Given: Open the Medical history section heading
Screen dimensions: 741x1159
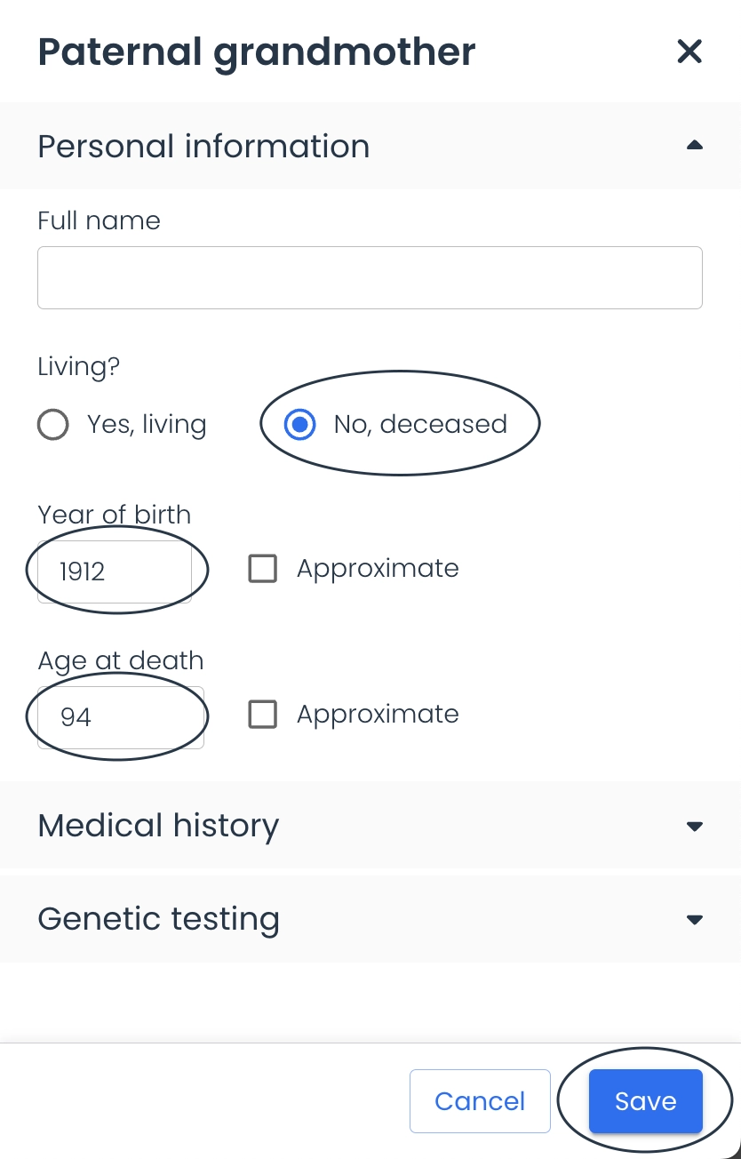Looking at the screenshot, I should 158,826.
